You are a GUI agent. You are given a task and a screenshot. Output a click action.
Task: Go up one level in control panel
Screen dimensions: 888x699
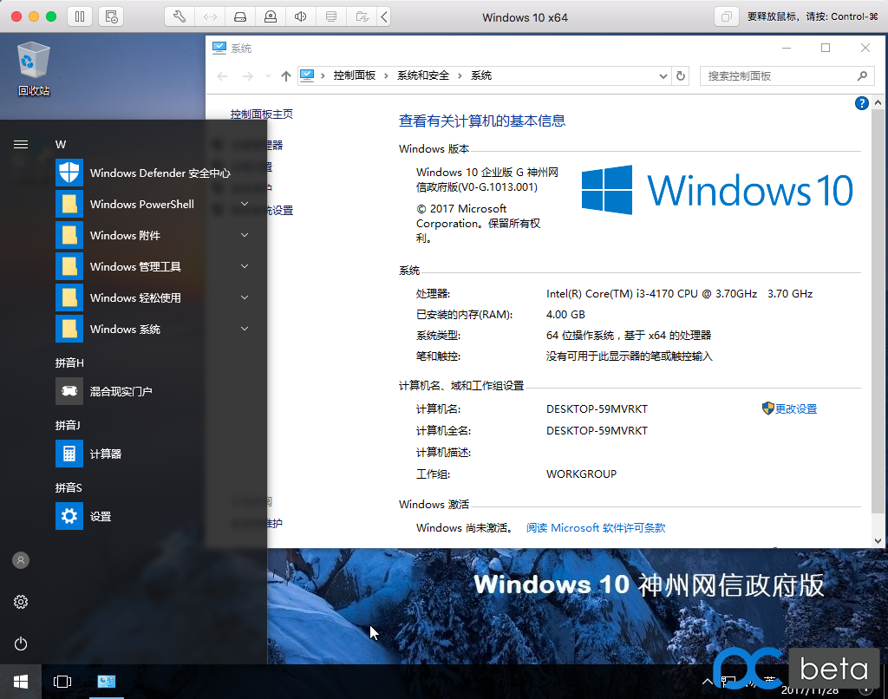click(x=286, y=76)
